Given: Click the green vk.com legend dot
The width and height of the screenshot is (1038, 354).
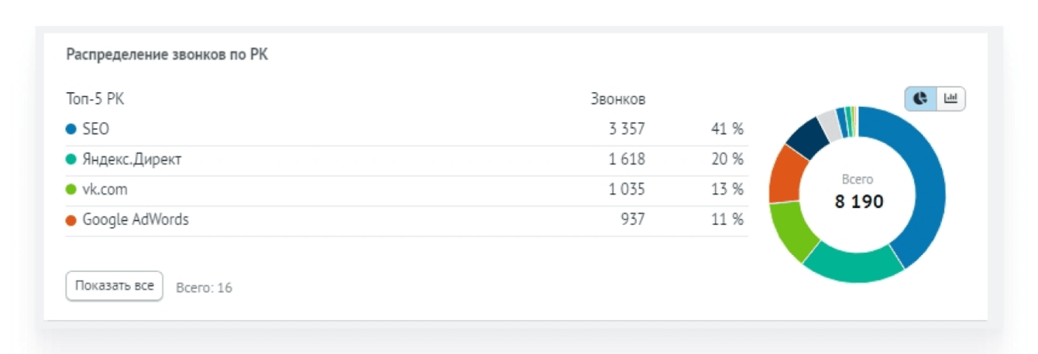Looking at the screenshot, I should point(71,190).
